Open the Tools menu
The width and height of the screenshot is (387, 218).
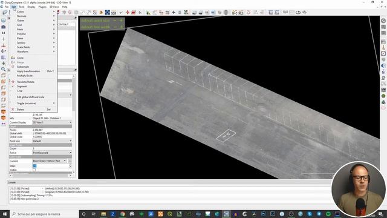pyautogui.click(x=22, y=7)
